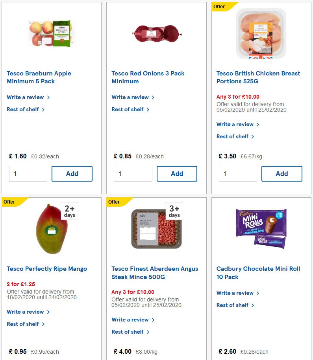The height and width of the screenshot is (360, 313).
Task: Expand the chevron beside Mango's Write a review
Action: [x=48, y=312]
